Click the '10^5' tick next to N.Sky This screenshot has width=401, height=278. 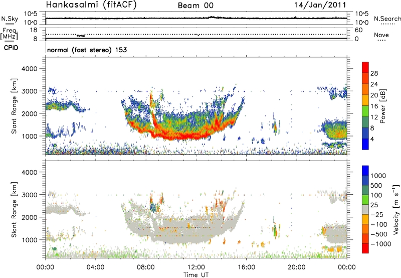pos(31,14)
